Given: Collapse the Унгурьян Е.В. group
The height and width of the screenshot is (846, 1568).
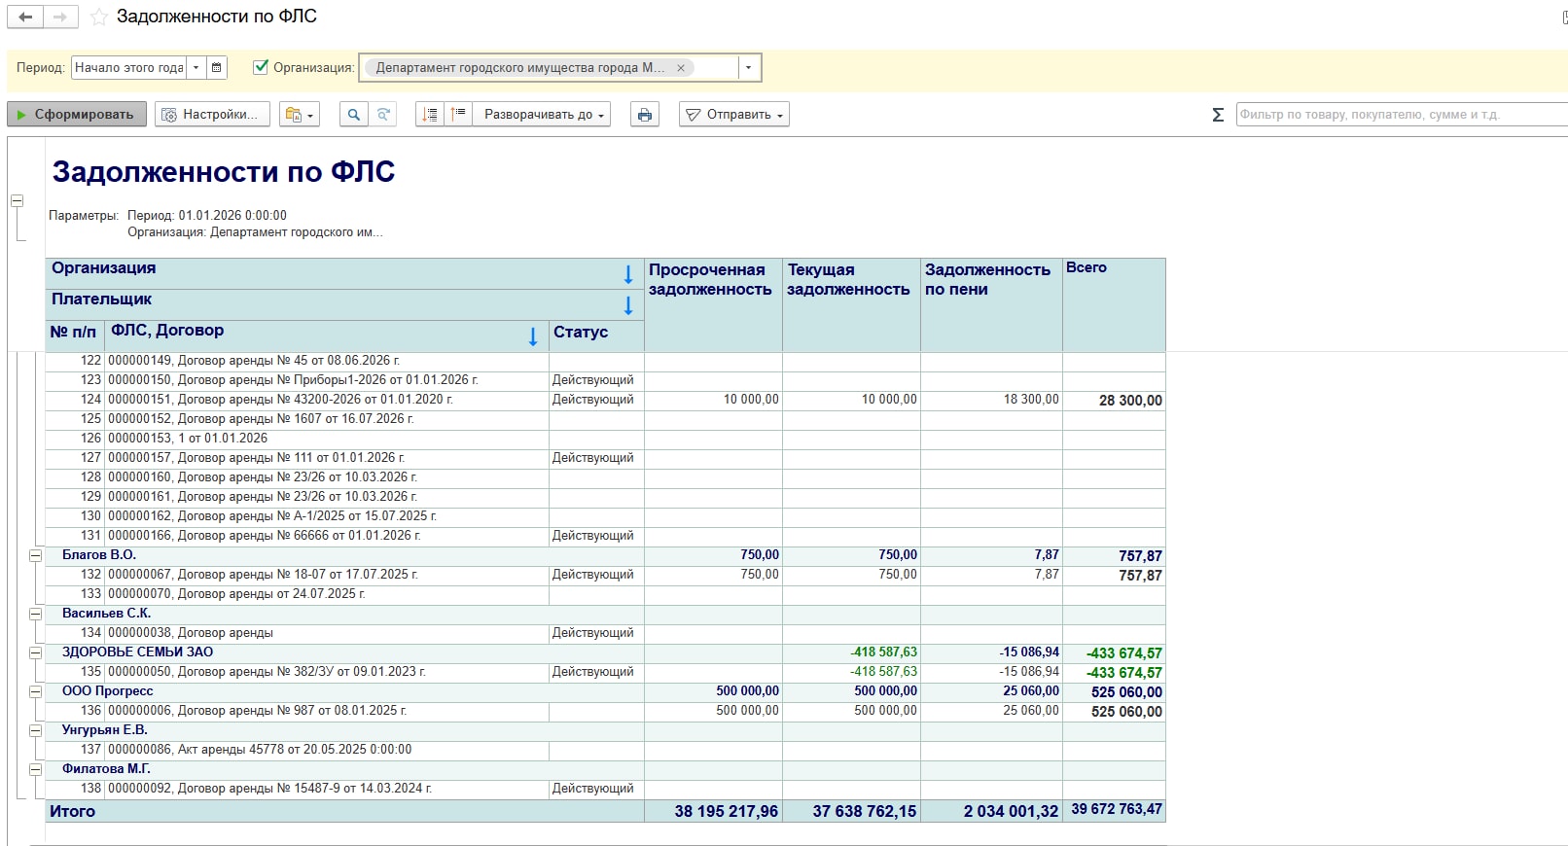Looking at the screenshot, I should [35, 731].
